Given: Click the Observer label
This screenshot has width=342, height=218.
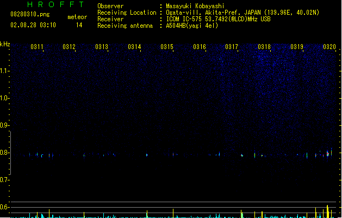Looking at the screenshot, I should (x=110, y=6).
